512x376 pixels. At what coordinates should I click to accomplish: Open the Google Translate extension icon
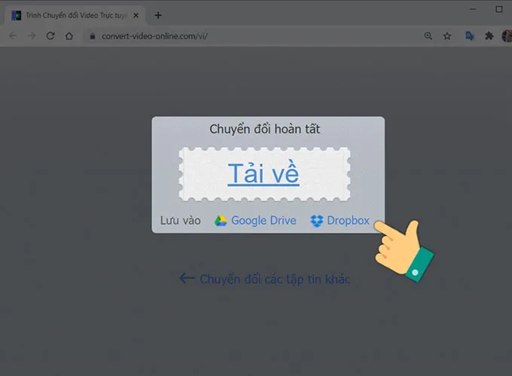[x=470, y=35]
